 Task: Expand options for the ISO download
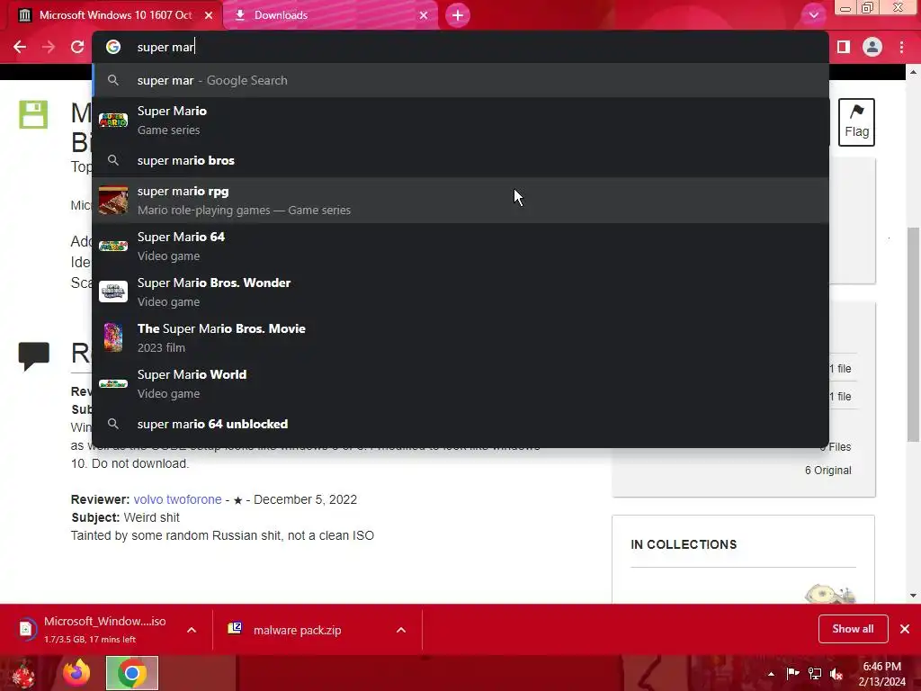pos(192,630)
